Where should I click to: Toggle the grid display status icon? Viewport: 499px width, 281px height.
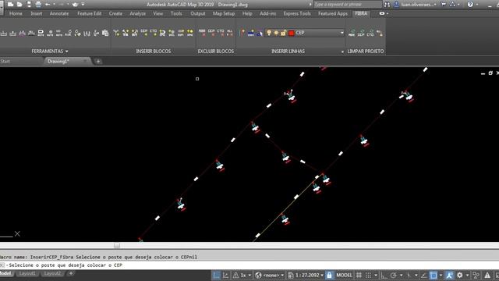(359, 275)
